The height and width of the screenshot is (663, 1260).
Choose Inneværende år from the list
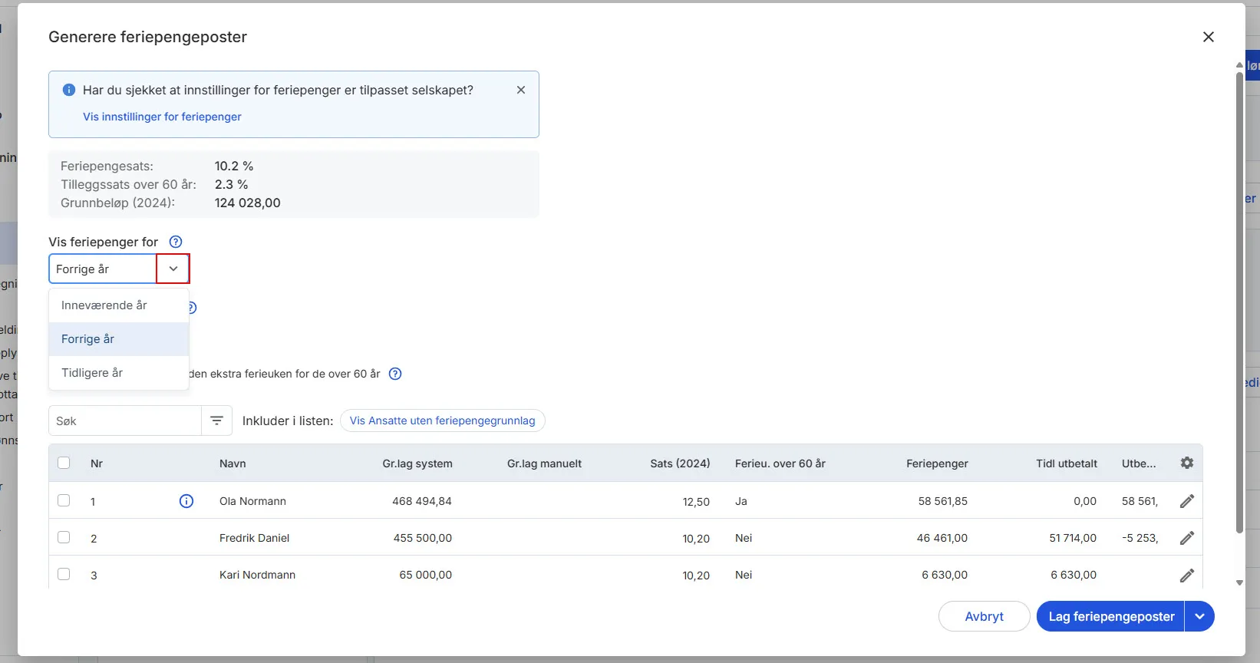pyautogui.click(x=104, y=305)
